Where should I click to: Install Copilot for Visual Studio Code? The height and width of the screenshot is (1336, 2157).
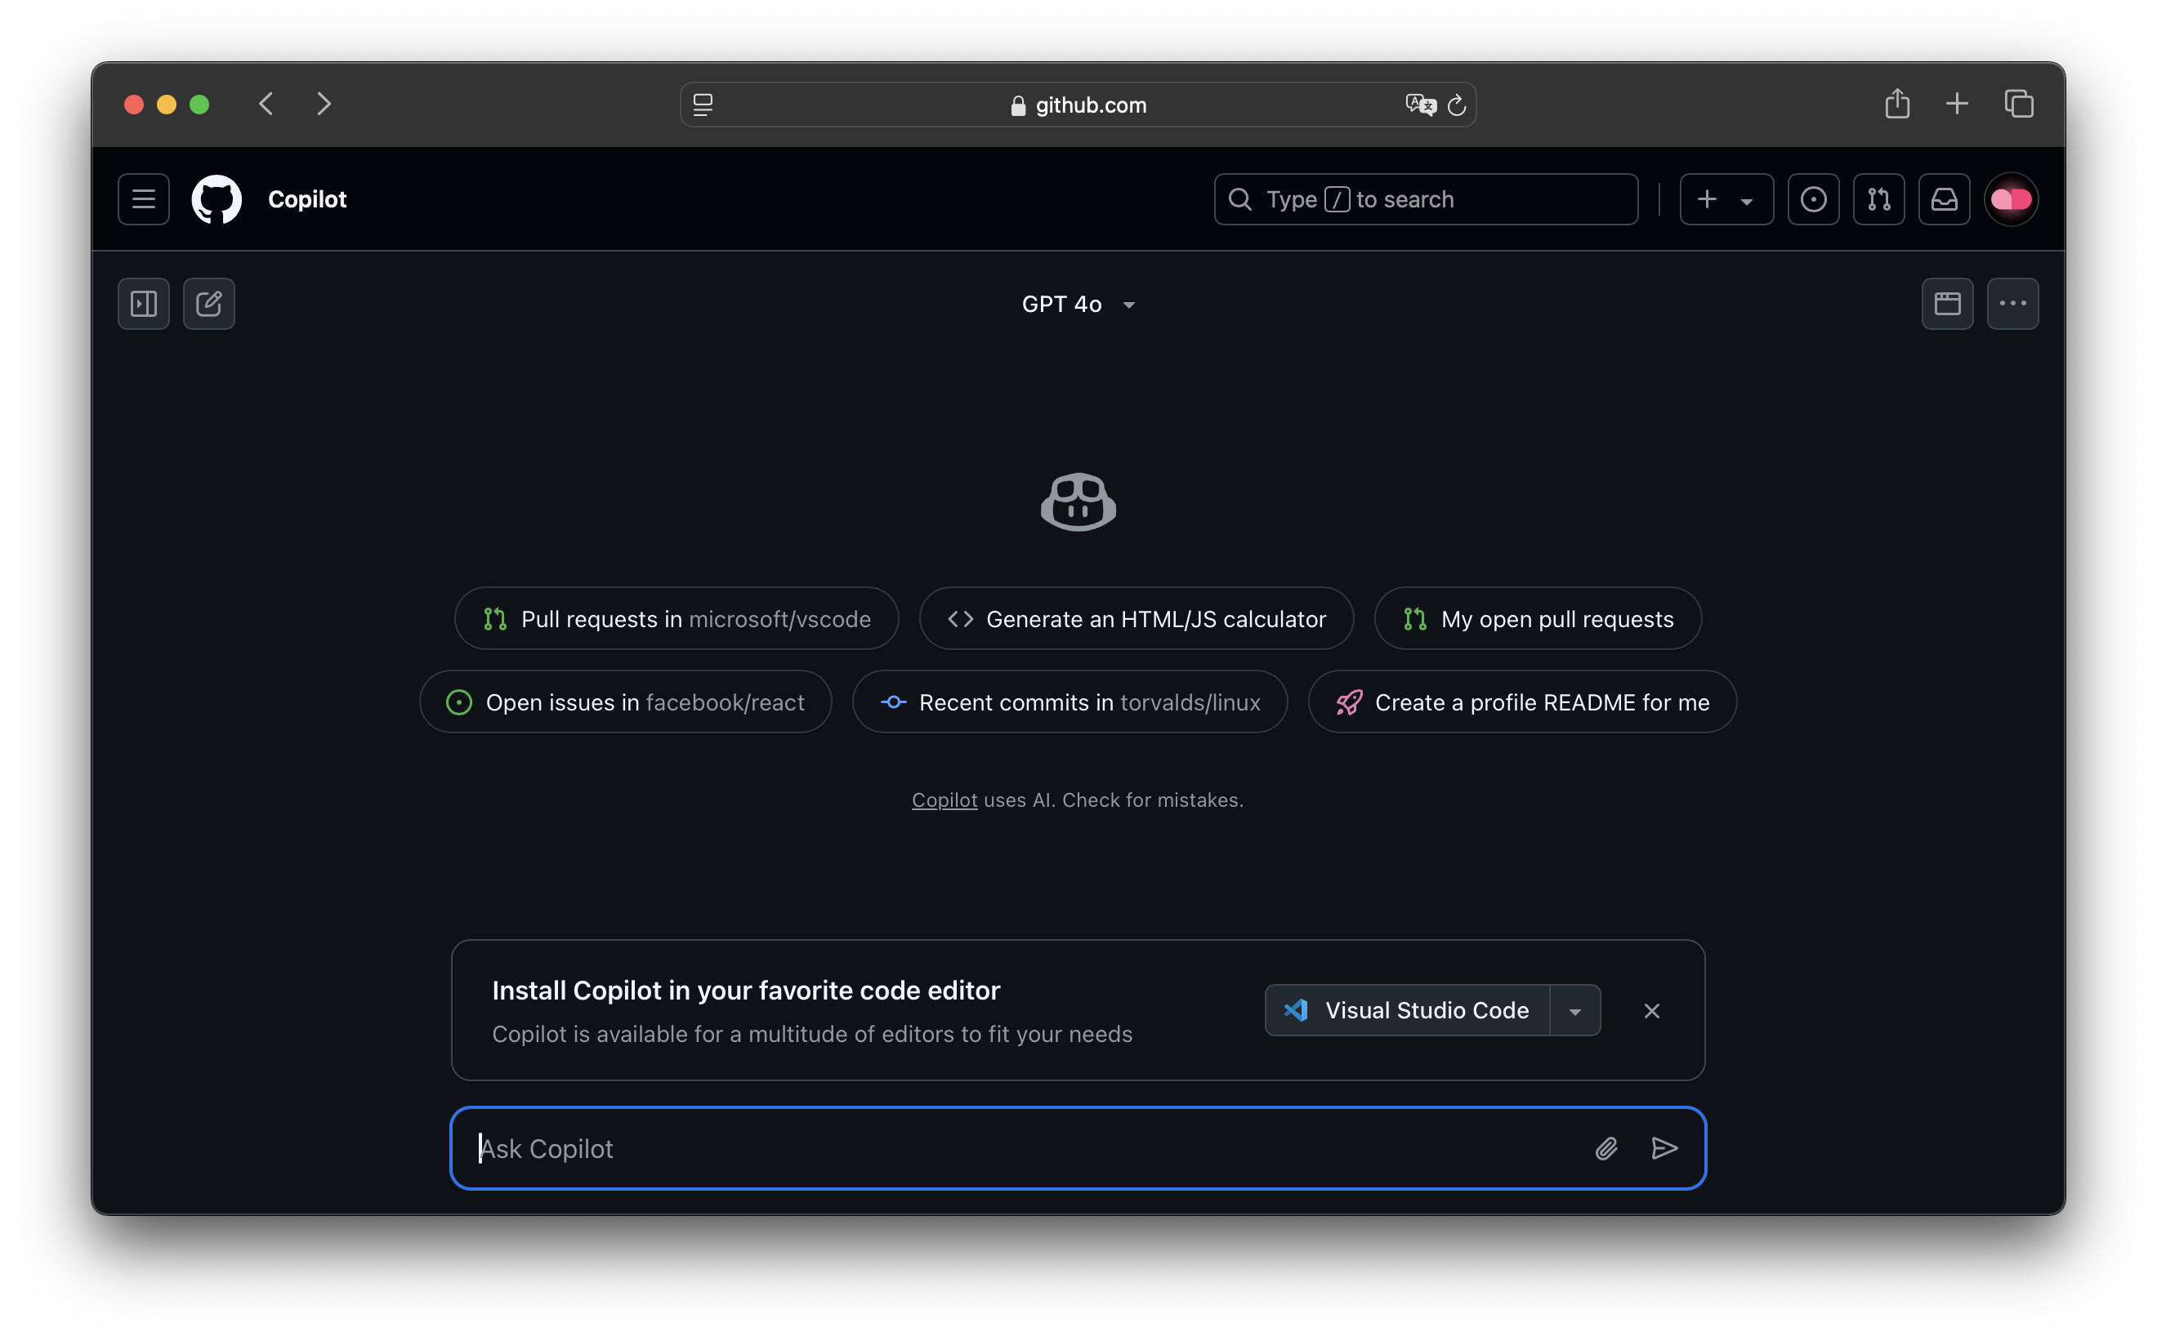pos(1407,1010)
